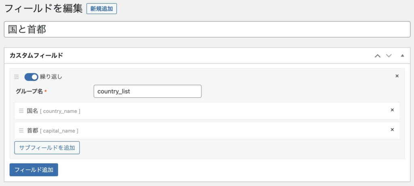
Task: Toggle the 繰り返し repeat switch
Action: click(x=31, y=77)
